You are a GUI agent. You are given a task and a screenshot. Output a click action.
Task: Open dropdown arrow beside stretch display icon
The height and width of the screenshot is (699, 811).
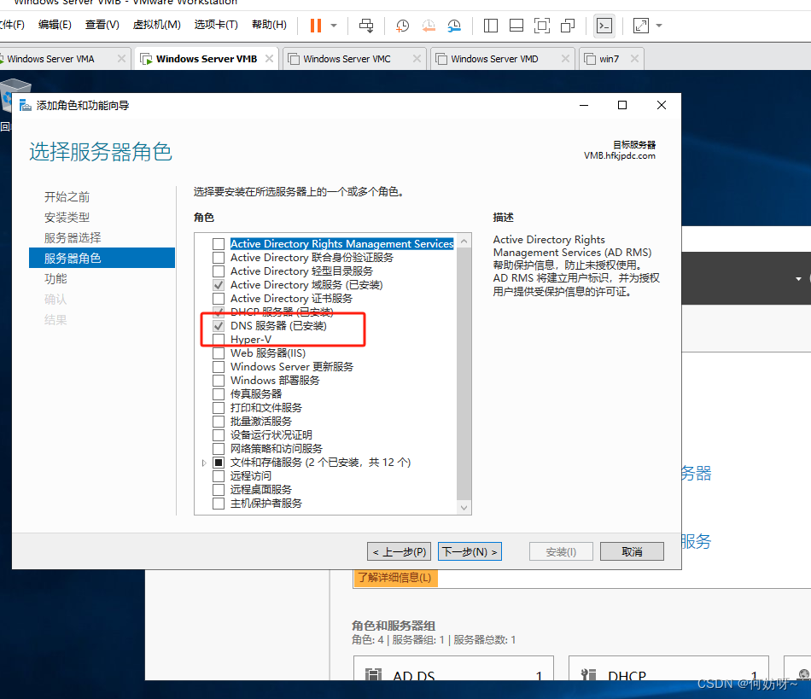659,26
